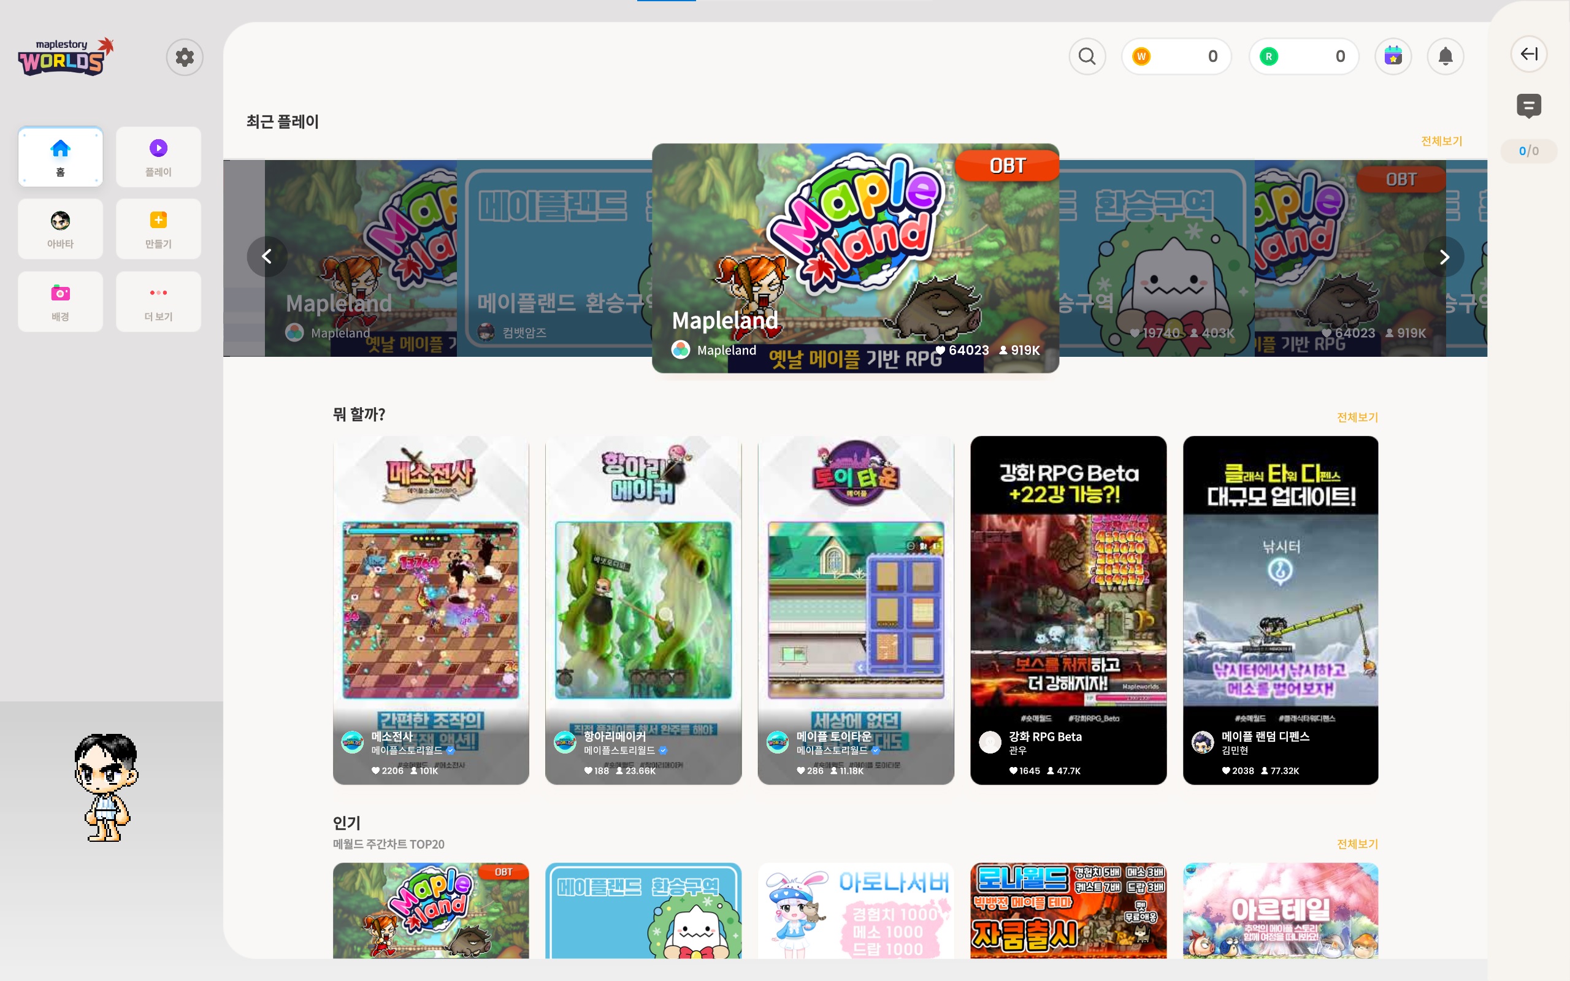Click 관우 creator avatar on 강화 RPG
Screen dimensions: 1570x981
pos(990,742)
